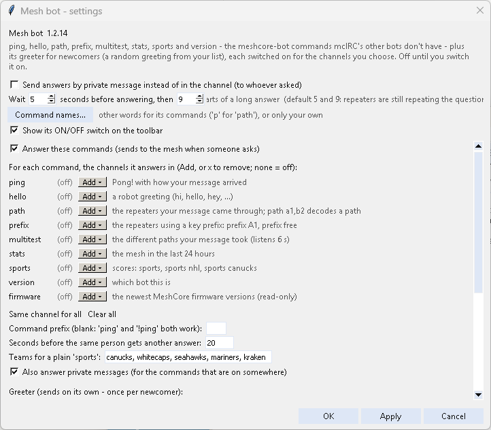Open the Add dropdown for version
The height and width of the screenshot is (430, 491).
pyautogui.click(x=92, y=282)
